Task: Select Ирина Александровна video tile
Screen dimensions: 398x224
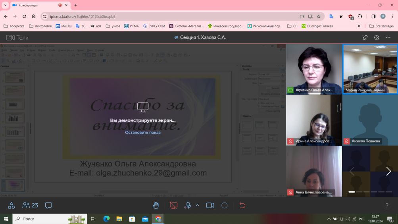Action: 314,120
